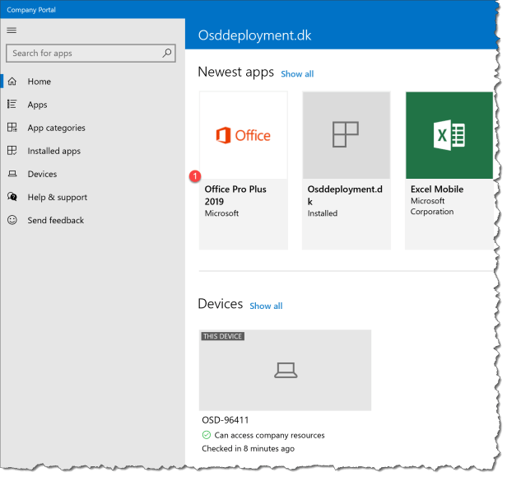Open the Home menu item
The height and width of the screenshot is (477, 507).
[93, 82]
